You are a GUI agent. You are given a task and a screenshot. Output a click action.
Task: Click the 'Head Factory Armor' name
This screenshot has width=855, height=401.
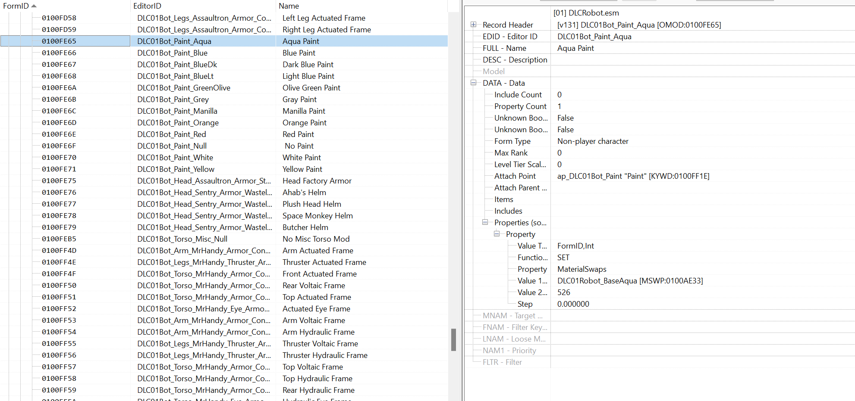click(x=317, y=181)
